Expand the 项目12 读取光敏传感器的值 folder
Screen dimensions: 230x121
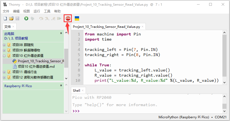pyautogui.click(x=4, y=77)
